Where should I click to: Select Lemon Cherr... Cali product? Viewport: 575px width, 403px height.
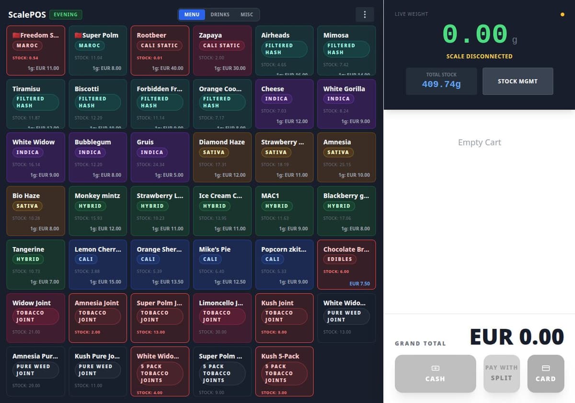[x=98, y=264]
